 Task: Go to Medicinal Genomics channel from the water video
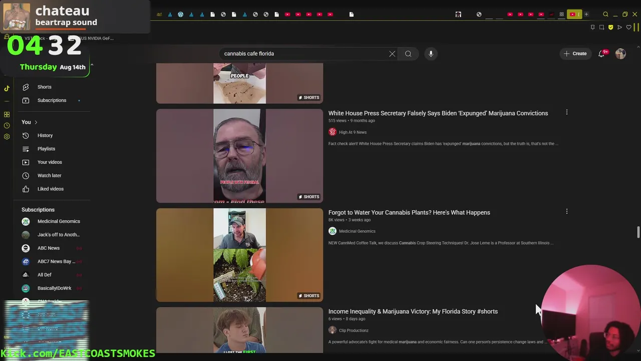[x=357, y=231]
